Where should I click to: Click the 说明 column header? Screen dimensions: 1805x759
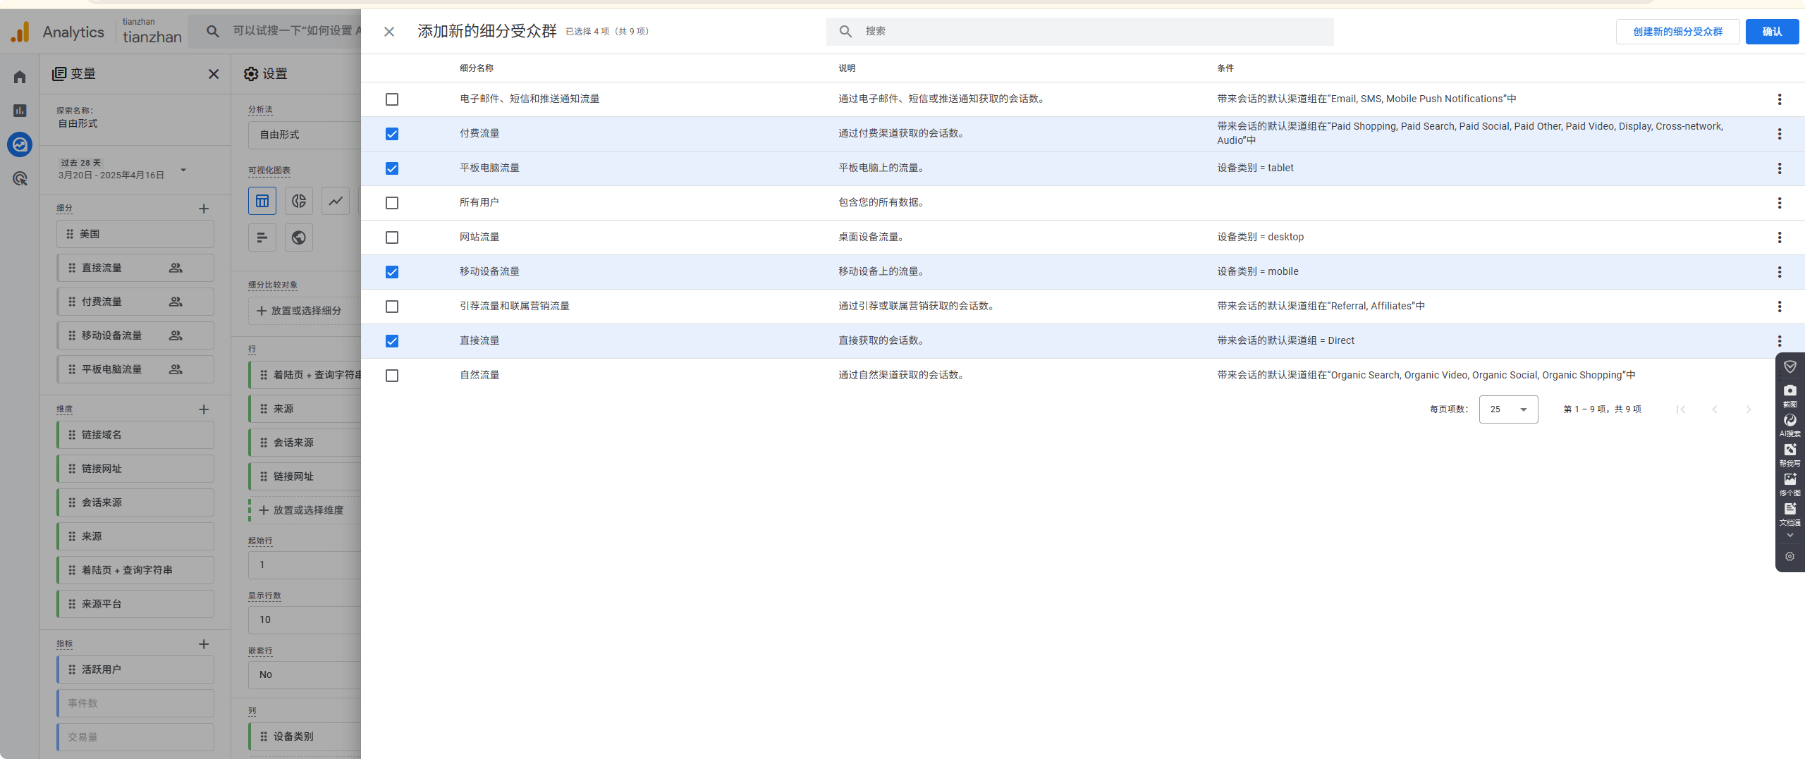pyautogui.click(x=847, y=68)
